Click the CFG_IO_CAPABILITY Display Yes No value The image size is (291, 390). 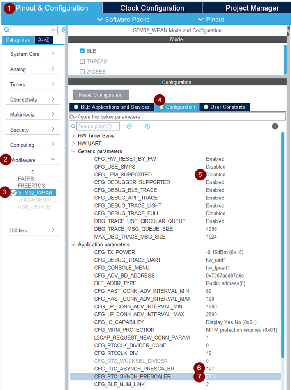[x=231, y=322]
